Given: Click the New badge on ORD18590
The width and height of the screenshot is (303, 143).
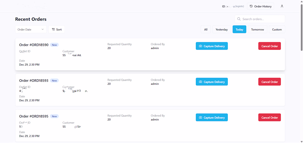Looking at the screenshot, I should [x=54, y=45].
